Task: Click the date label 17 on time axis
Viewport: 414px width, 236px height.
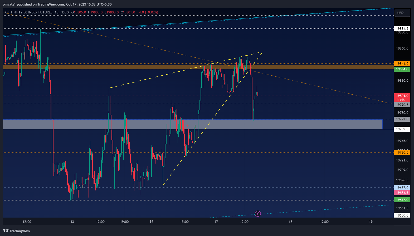Action: tap(216, 222)
